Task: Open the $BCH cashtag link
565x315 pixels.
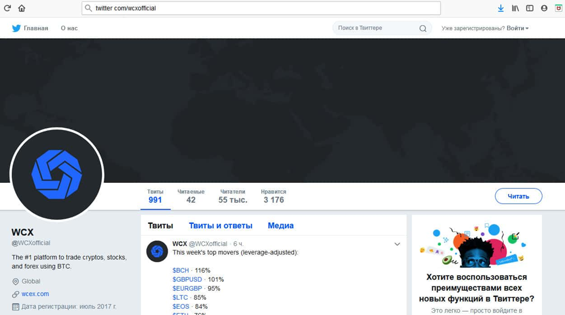Action: (181, 271)
